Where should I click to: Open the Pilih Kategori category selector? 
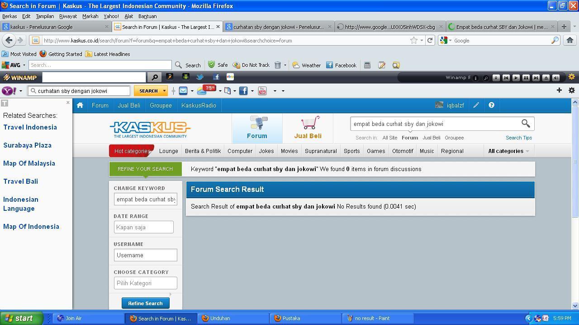(x=145, y=283)
